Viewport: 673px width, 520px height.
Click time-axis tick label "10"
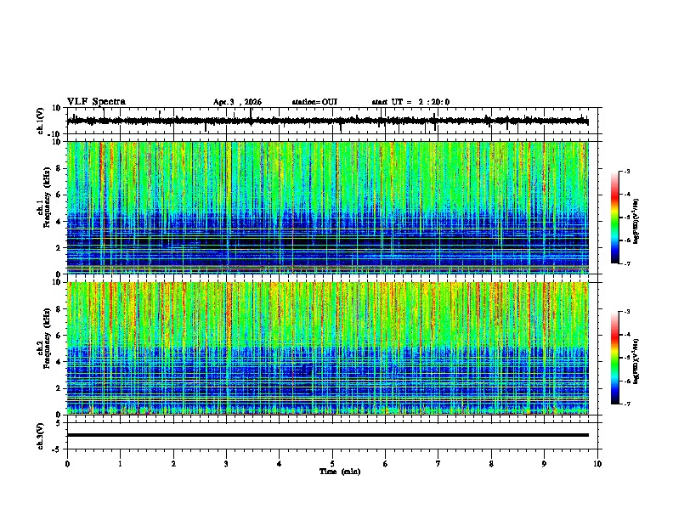597,464
